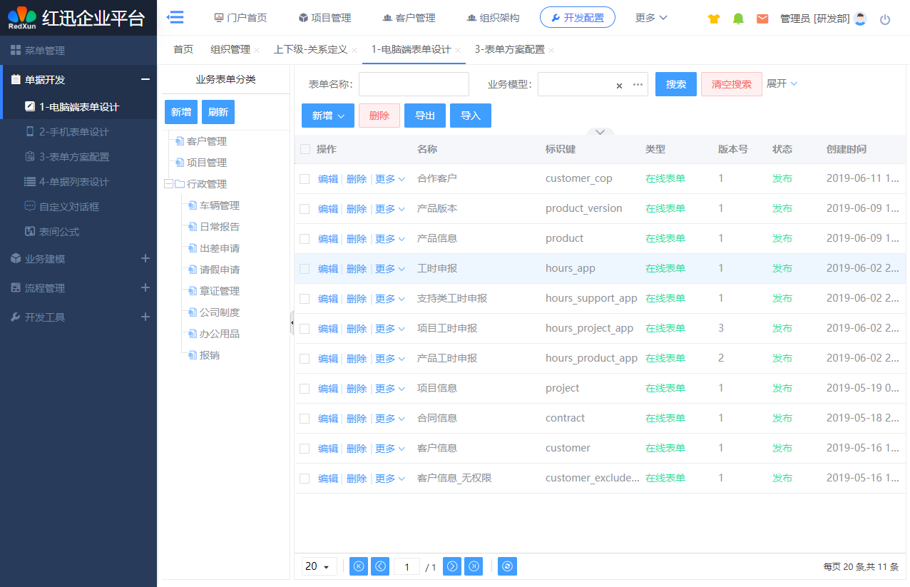Click the 搜索 button
The image size is (910, 587).
pyautogui.click(x=676, y=84)
